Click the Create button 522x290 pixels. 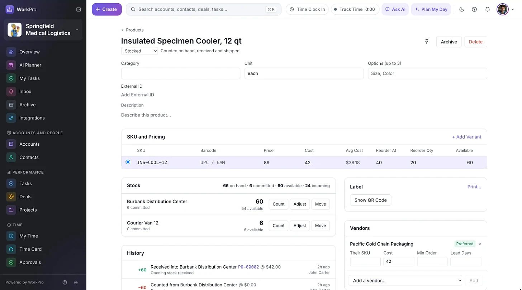pos(107,9)
